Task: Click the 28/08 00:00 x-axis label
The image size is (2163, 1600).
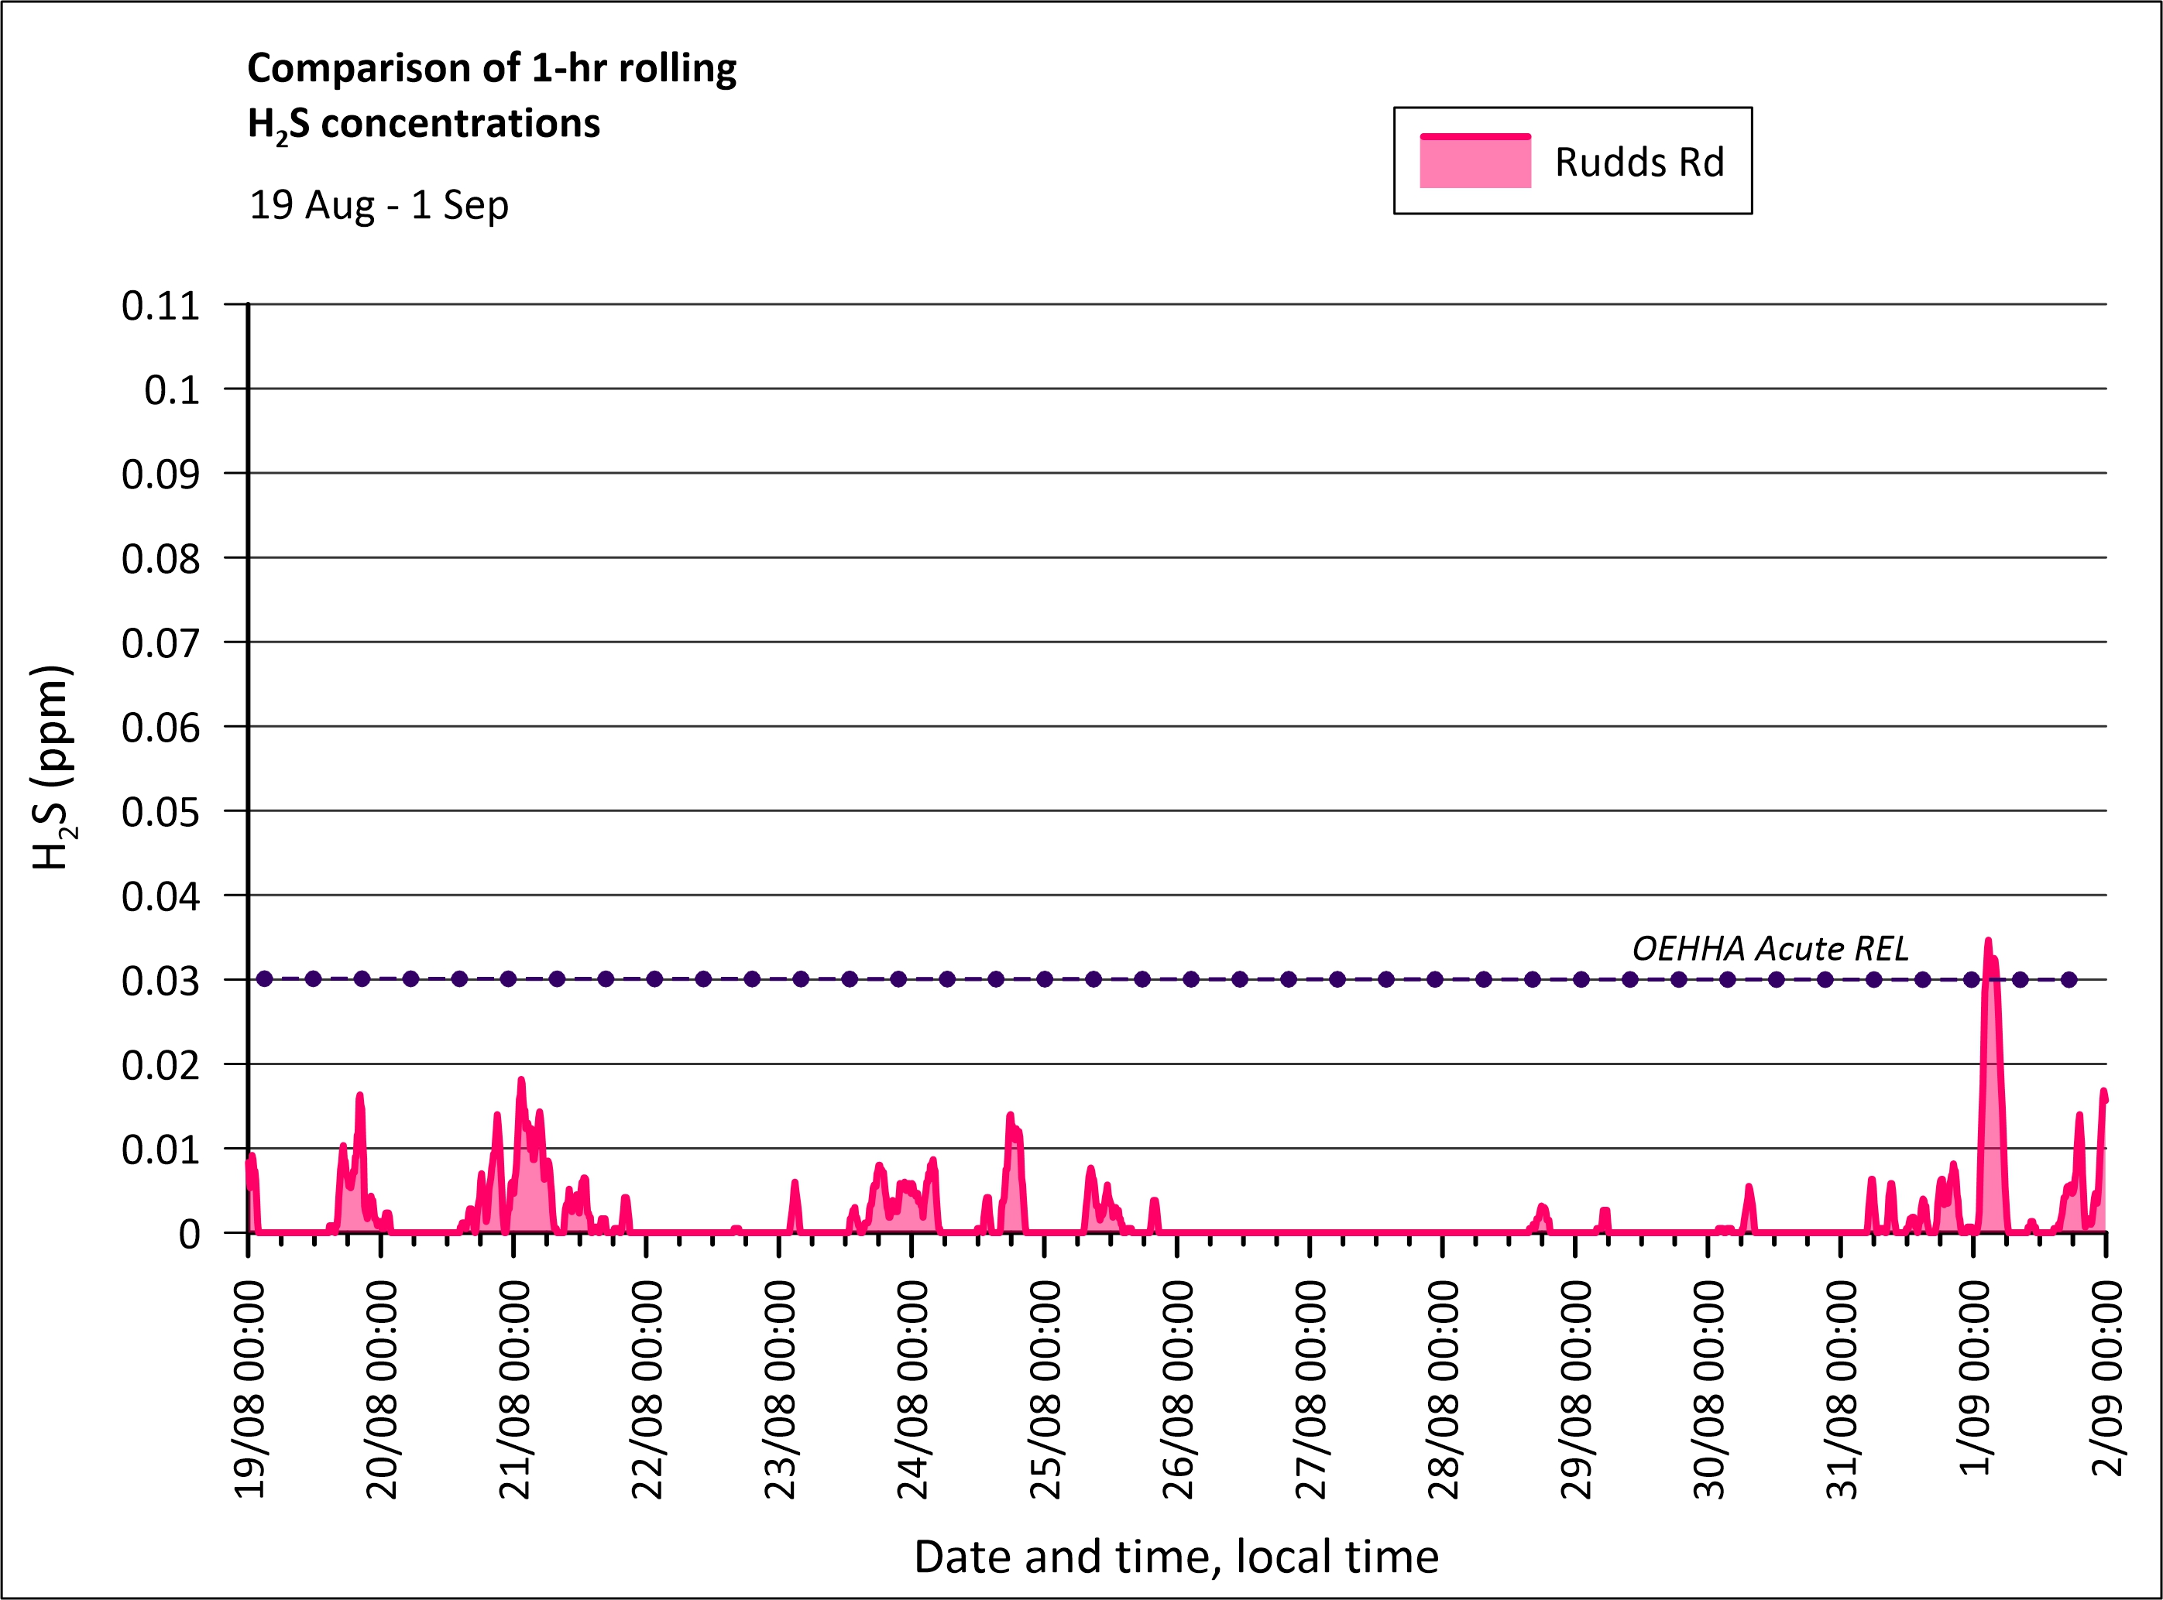Action: (1443, 1389)
